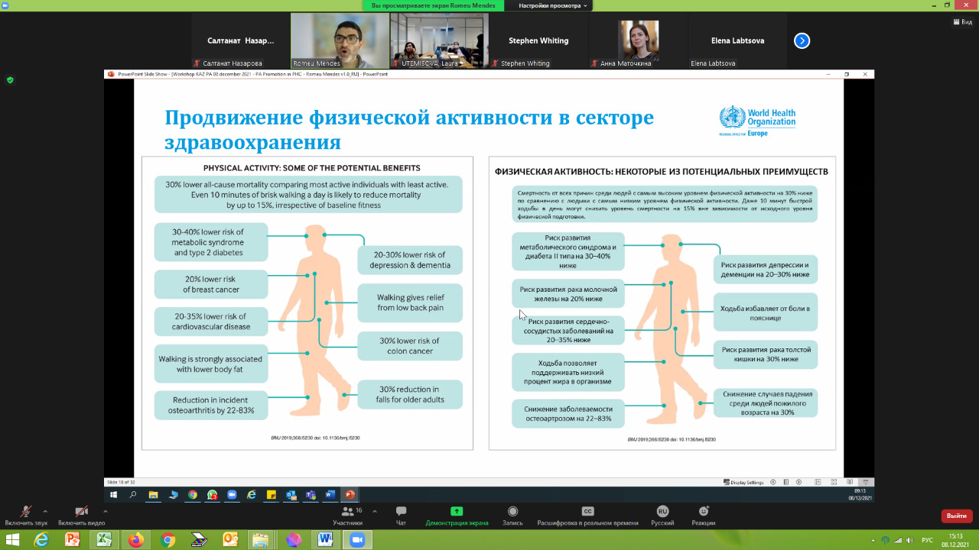Change layout using Вид view button
This screenshot has height=550, width=979.
(x=962, y=22)
